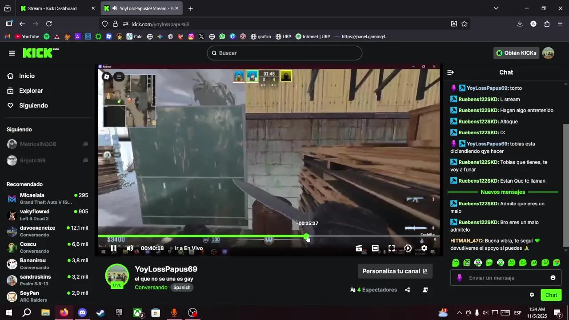Open the Windows notification center
The image size is (569, 320).
click(557, 313)
